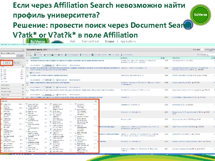Click Show all abstracts link
The width and height of the screenshot is (215, 161).
[x=54, y=49]
